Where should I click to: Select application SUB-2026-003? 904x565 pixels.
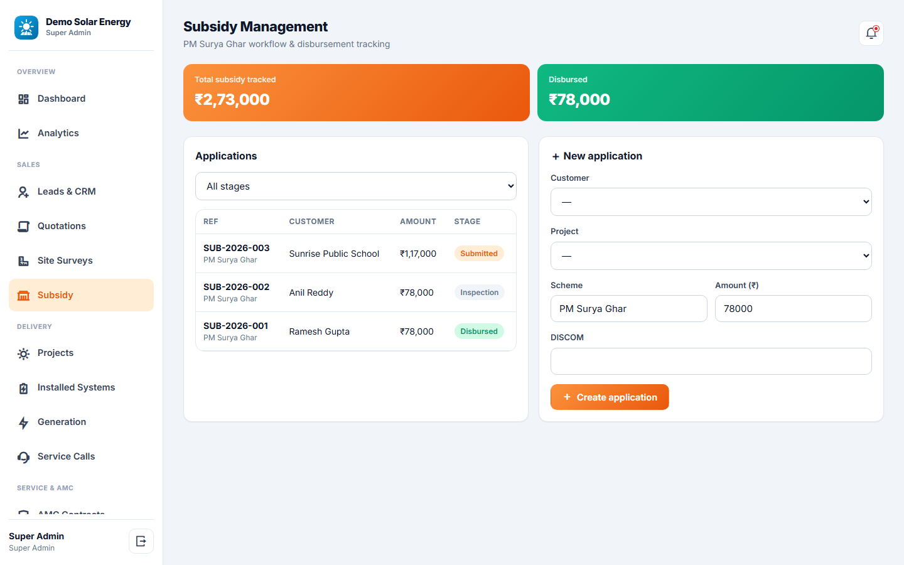click(x=356, y=254)
